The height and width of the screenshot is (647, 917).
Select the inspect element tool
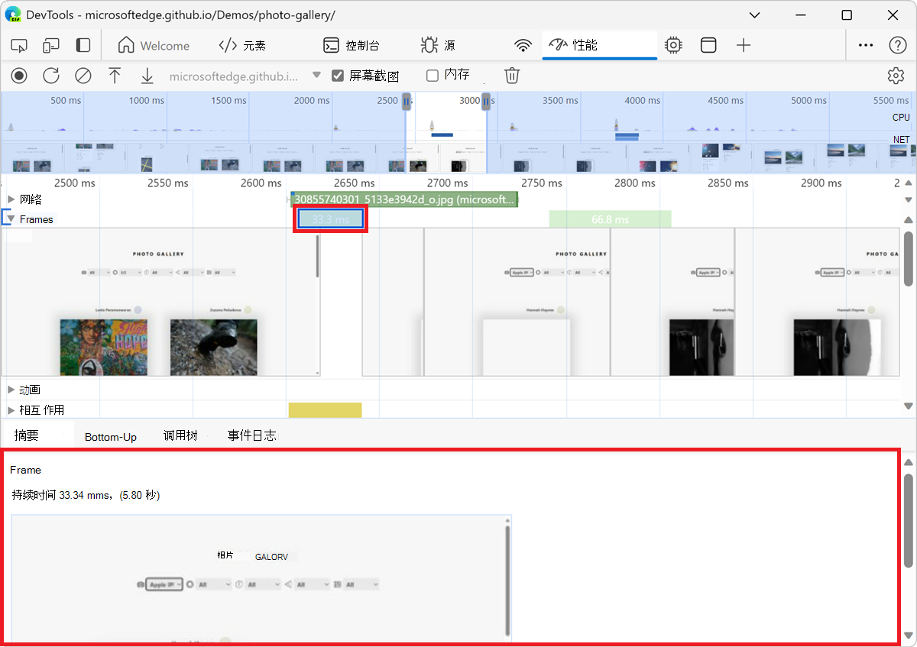pos(19,45)
